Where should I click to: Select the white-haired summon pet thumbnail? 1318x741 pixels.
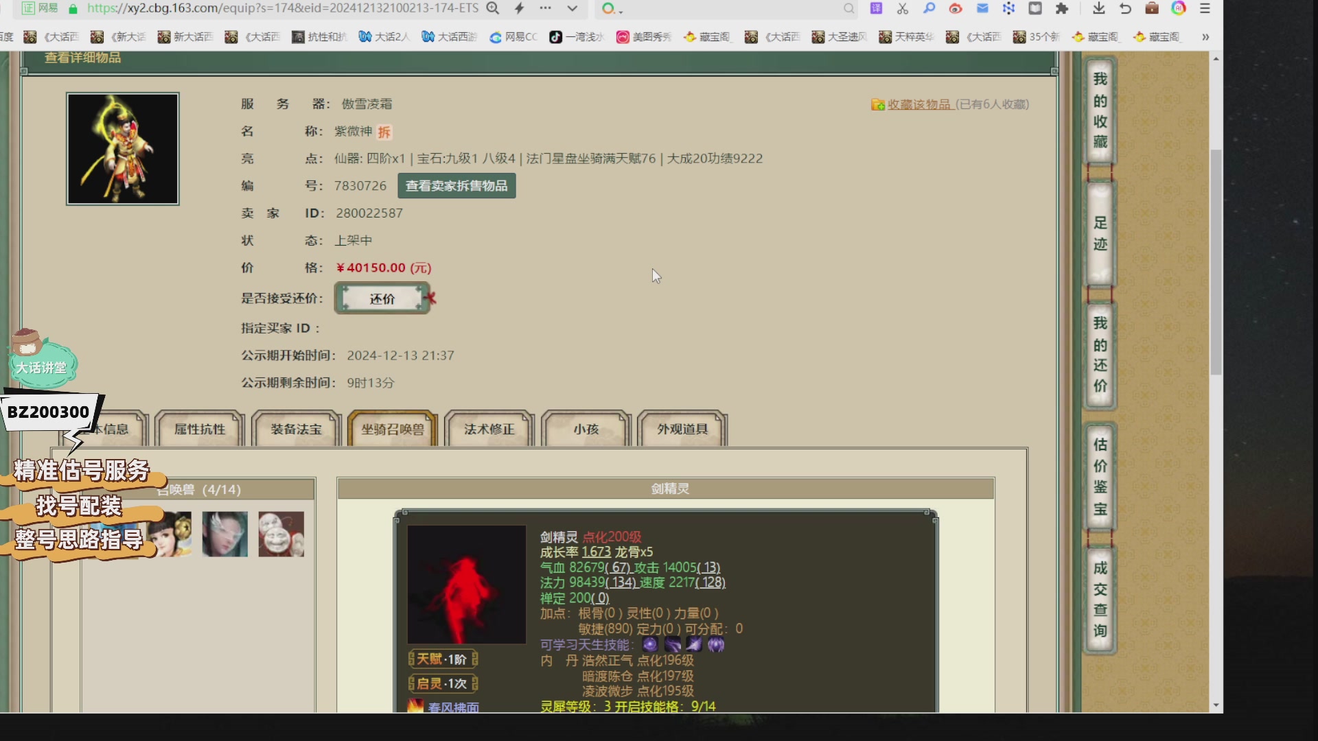pyautogui.click(x=224, y=534)
